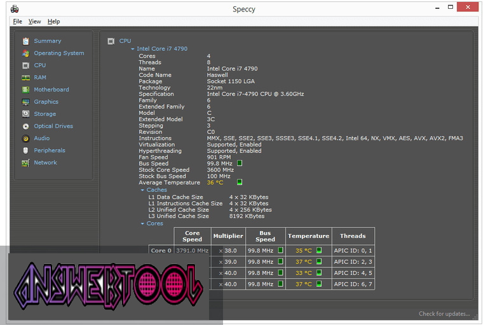Click the CPU header chip icon in main panel
Screen dimensions: 488x325
pos(111,41)
